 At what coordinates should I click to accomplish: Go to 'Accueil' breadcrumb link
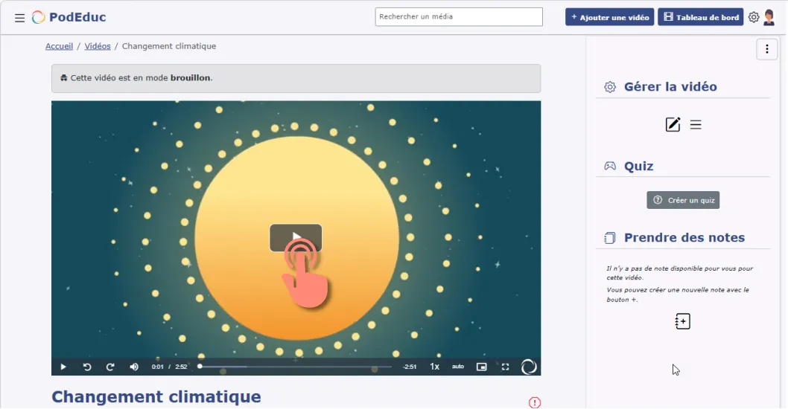click(x=59, y=46)
